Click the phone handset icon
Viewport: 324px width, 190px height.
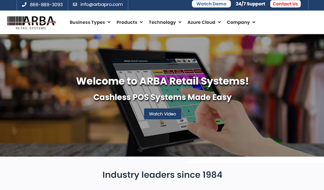pos(24,5)
